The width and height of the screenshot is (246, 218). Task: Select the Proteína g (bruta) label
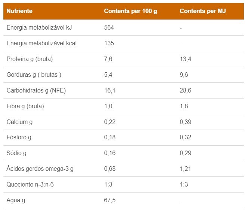pos(30,59)
